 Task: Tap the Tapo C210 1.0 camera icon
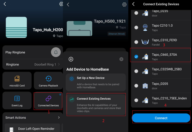[x=145, y=27]
